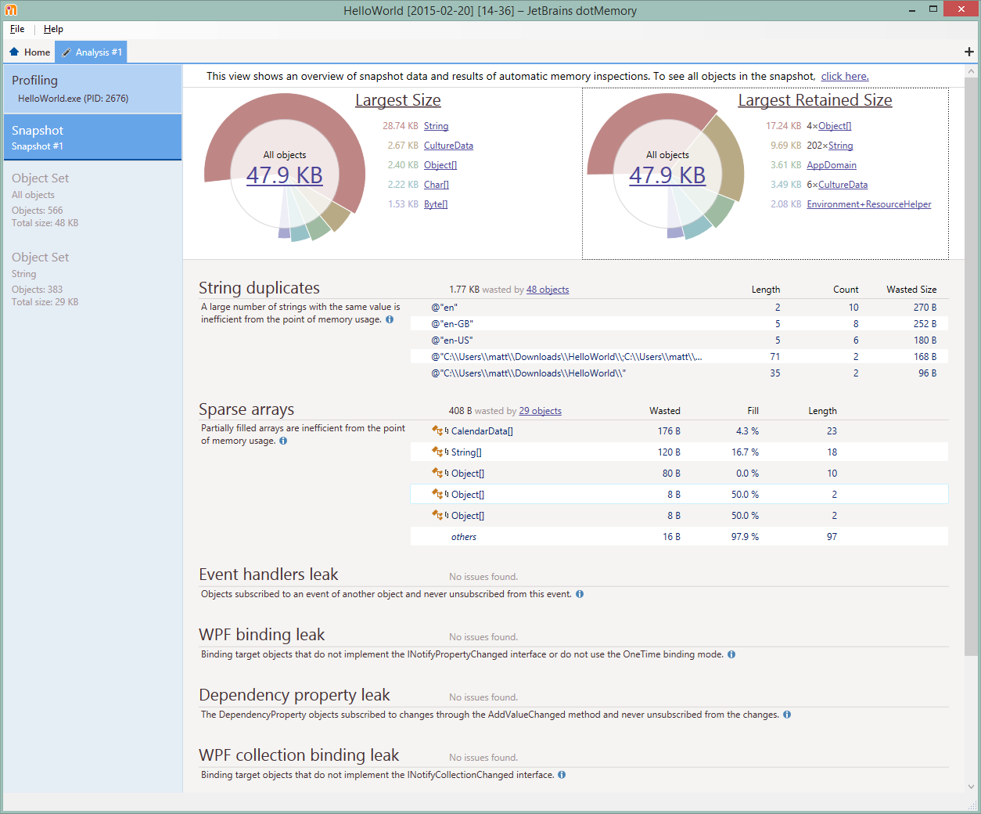Click info icon for Event handlers leak

(x=580, y=594)
